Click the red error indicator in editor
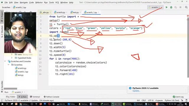Screen dimensions: 189x106 [x=188, y=16]
